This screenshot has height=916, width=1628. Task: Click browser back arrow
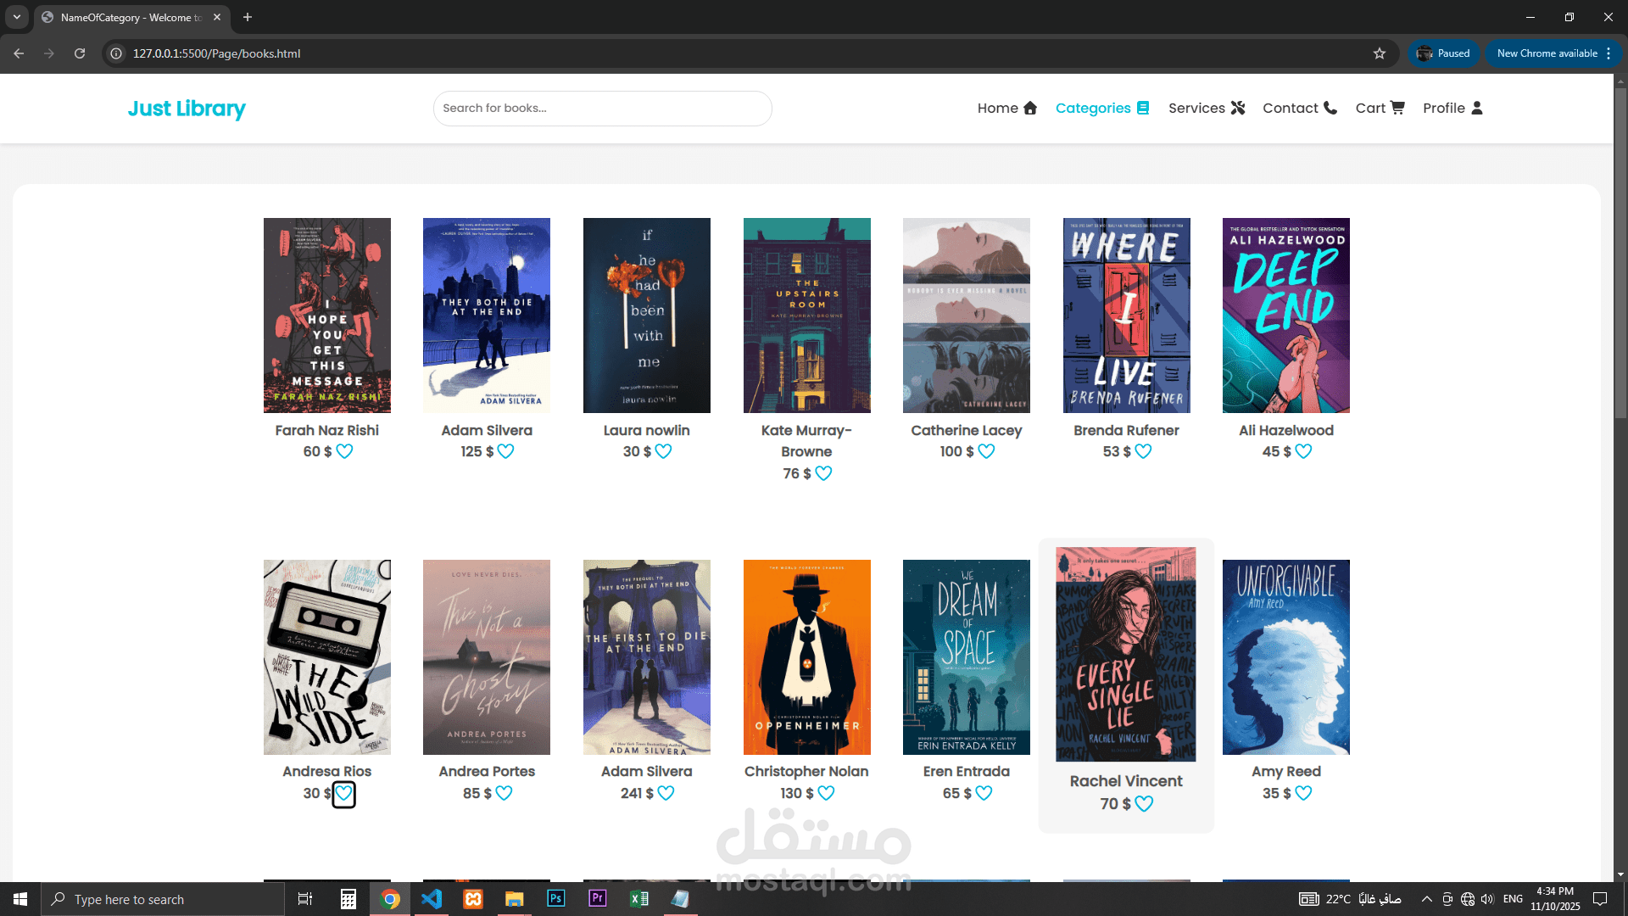19,53
